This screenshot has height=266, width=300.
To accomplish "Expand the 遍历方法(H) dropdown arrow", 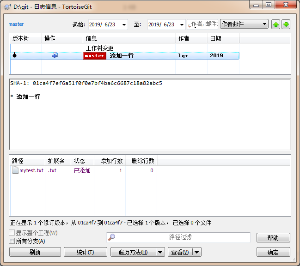I will [160, 252].
